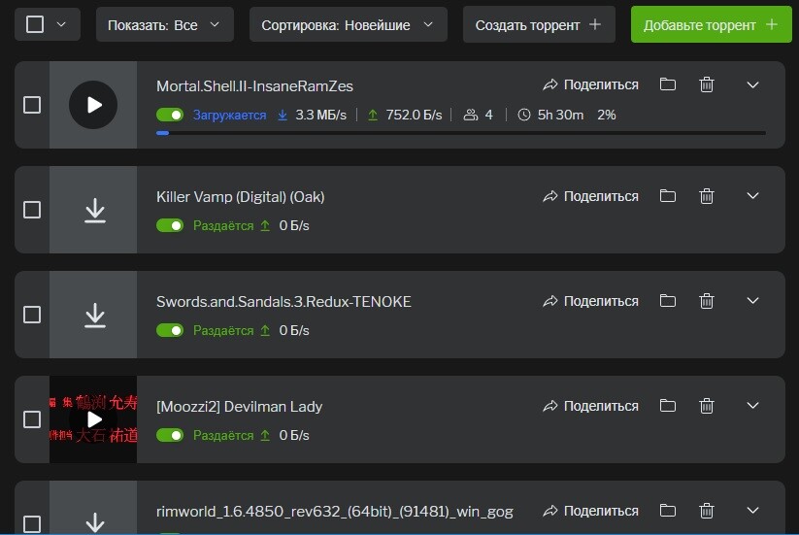Open the select-all dropdown arrow
799x535 pixels.
coord(61,24)
